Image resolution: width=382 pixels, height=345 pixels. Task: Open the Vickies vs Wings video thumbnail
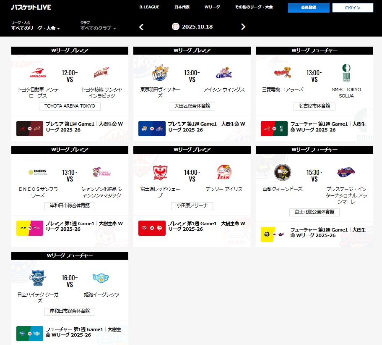(x=152, y=129)
